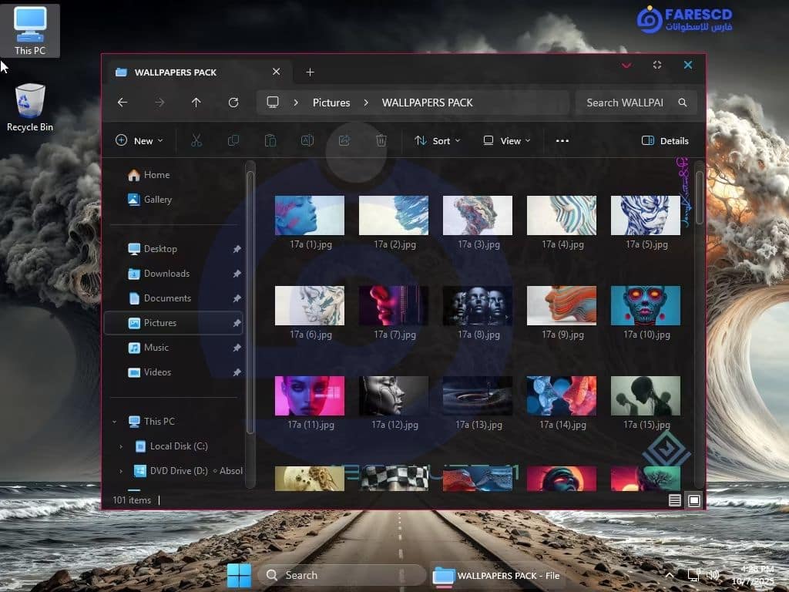Screen dimensions: 789x592
Task: Click the Refresh button in navigation bar
Action: pyautogui.click(x=233, y=103)
